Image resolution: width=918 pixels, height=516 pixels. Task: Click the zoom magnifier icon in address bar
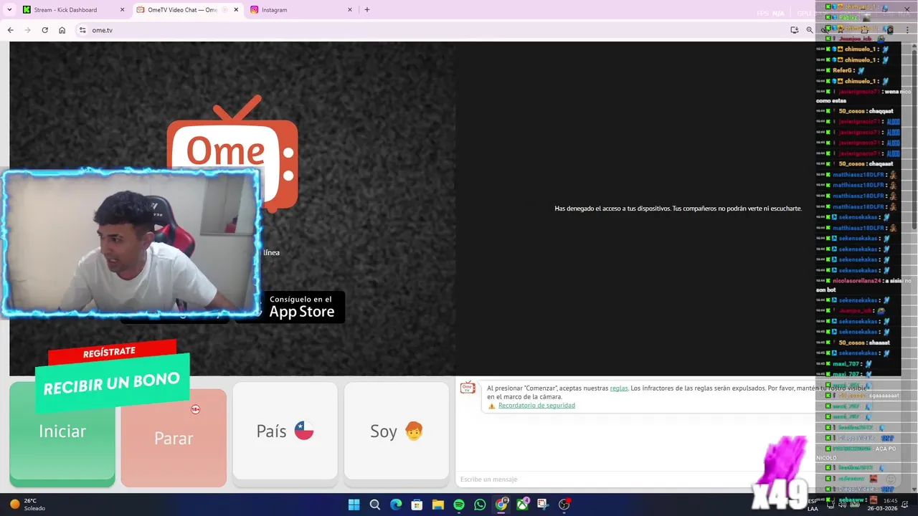810,30
